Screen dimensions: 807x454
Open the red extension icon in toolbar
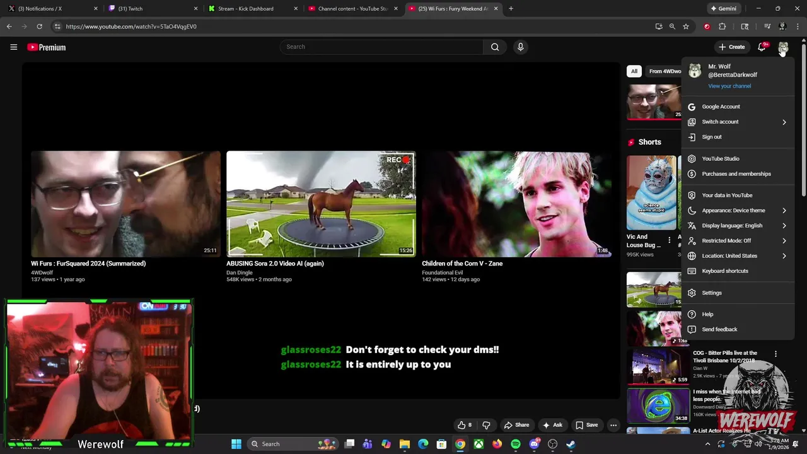[707, 26]
